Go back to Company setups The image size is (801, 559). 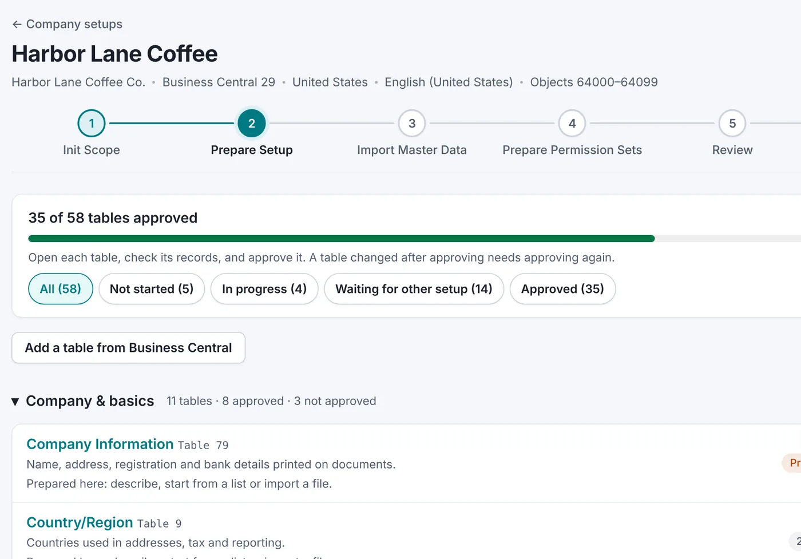[67, 24]
